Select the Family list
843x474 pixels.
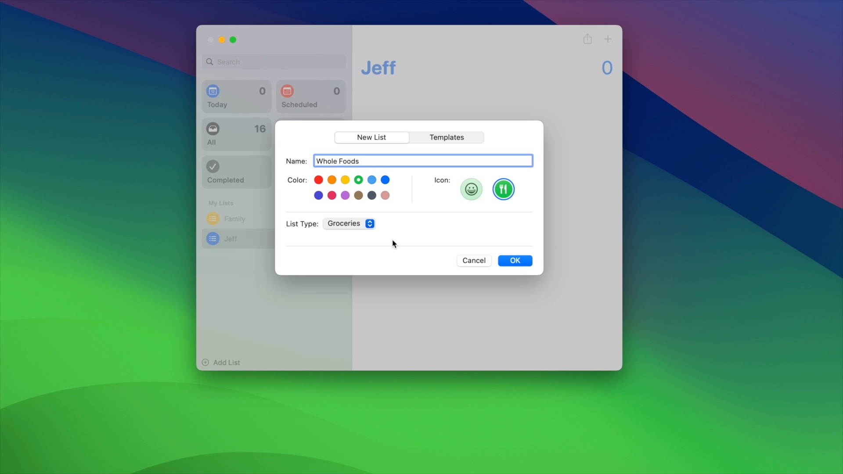[234, 219]
